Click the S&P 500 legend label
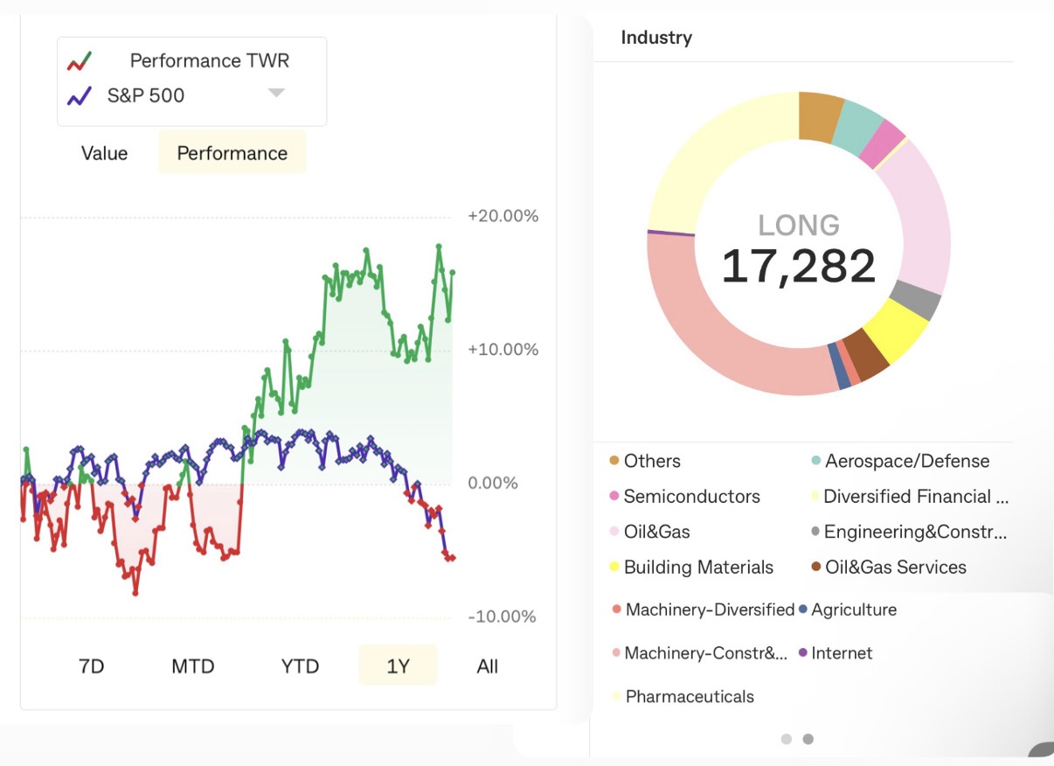The width and height of the screenshot is (1054, 766). pyautogui.click(x=145, y=95)
